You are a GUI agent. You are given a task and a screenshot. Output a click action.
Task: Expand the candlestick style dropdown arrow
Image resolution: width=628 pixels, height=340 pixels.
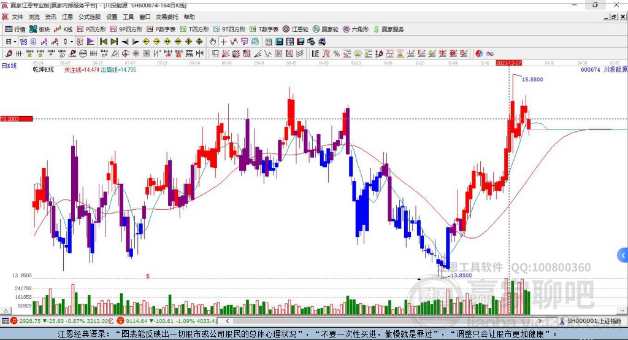coord(72,42)
